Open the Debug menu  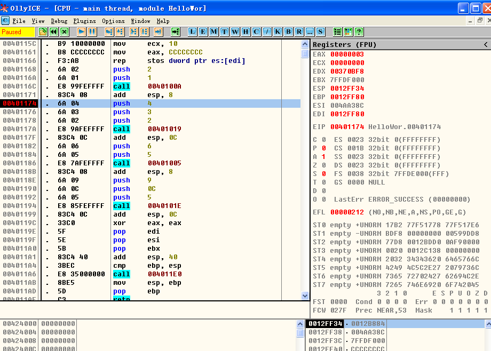click(59, 21)
